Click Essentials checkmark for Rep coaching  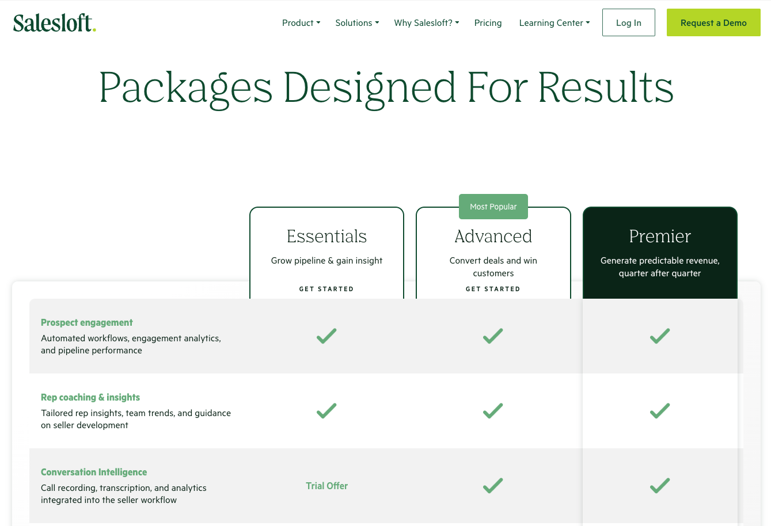pyautogui.click(x=326, y=410)
